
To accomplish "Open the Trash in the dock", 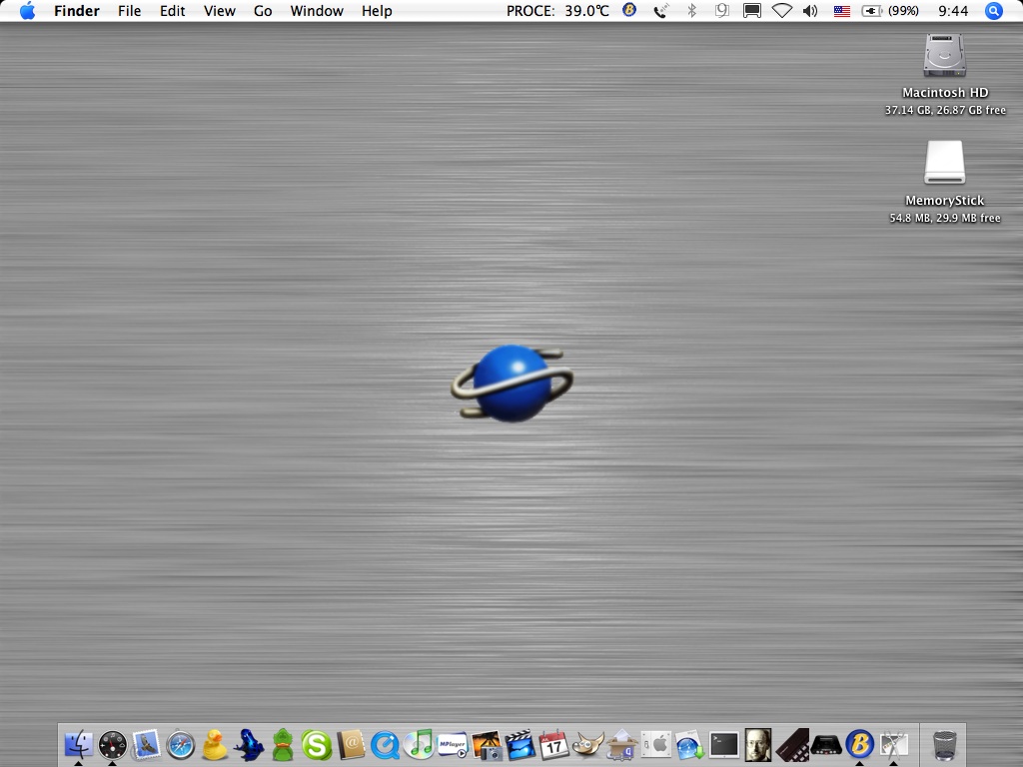I will 944,744.
